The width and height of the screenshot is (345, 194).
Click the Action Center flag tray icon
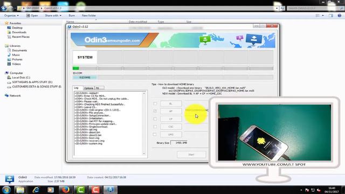coord(307,190)
